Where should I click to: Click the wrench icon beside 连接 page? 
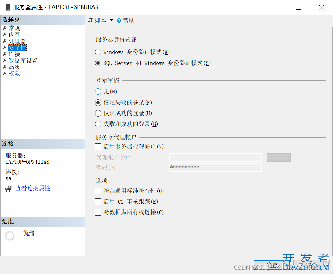coord(5,54)
